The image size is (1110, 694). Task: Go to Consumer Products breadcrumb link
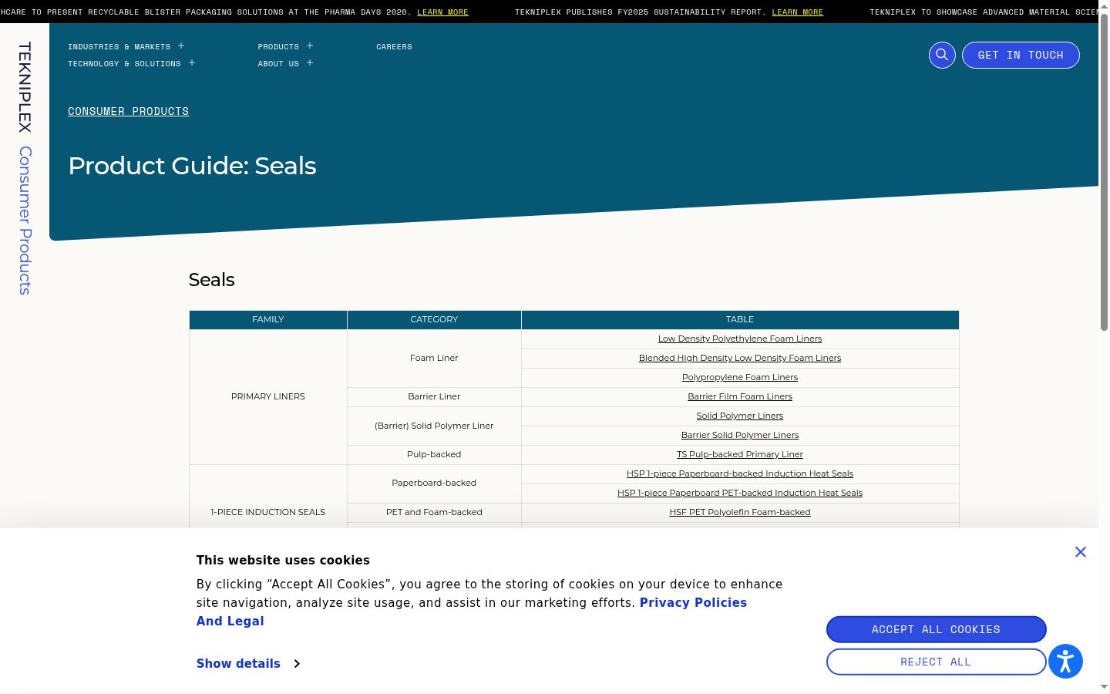click(x=129, y=111)
